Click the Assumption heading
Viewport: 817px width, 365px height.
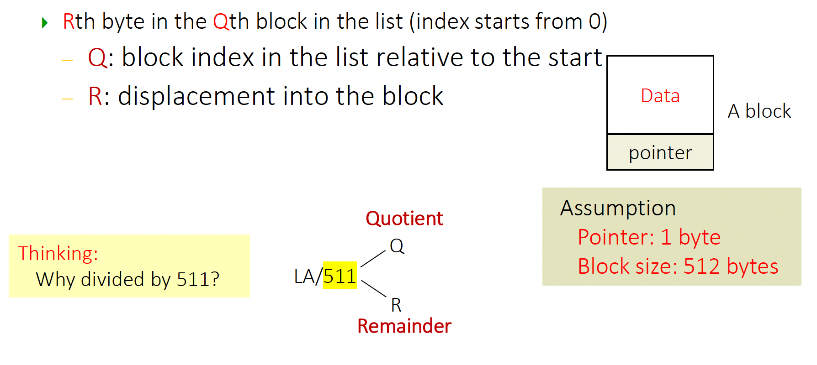618,208
